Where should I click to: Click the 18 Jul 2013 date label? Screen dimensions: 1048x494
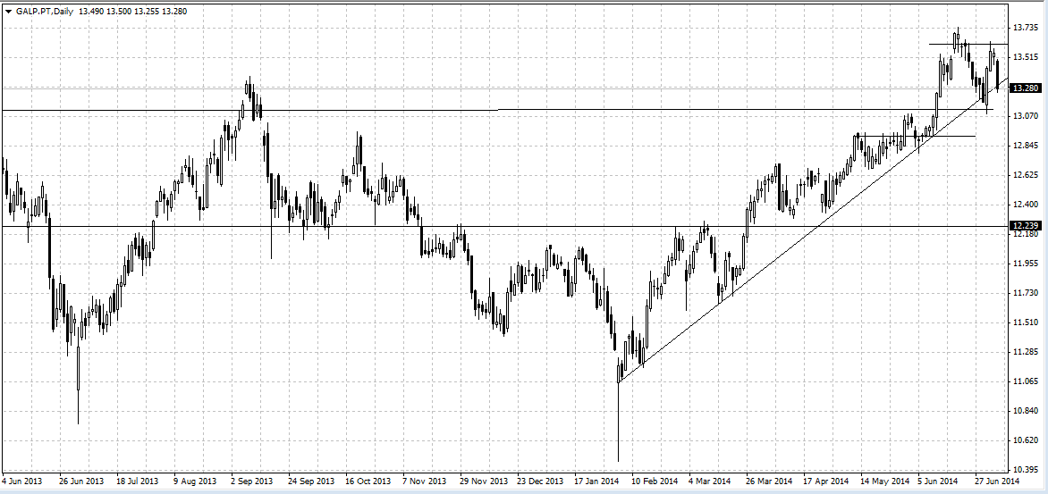139,481
